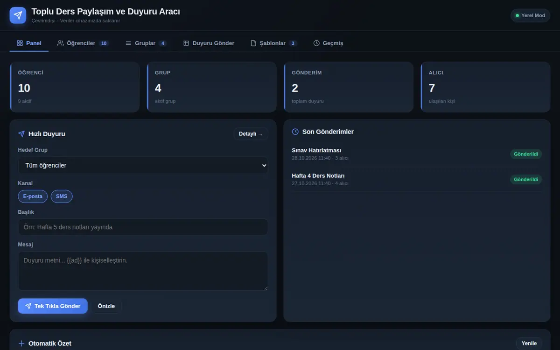Screen dimensions: 560x350
Task: Click the Gönderildi badge for Sınav Hatırlatması
Action: point(526,154)
